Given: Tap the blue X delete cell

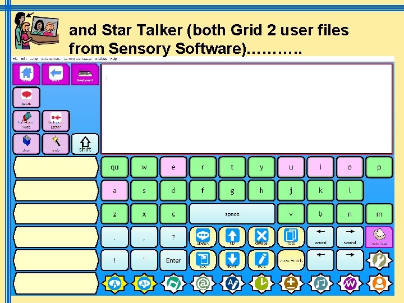Looking at the screenshot, I should pyautogui.click(x=261, y=237).
